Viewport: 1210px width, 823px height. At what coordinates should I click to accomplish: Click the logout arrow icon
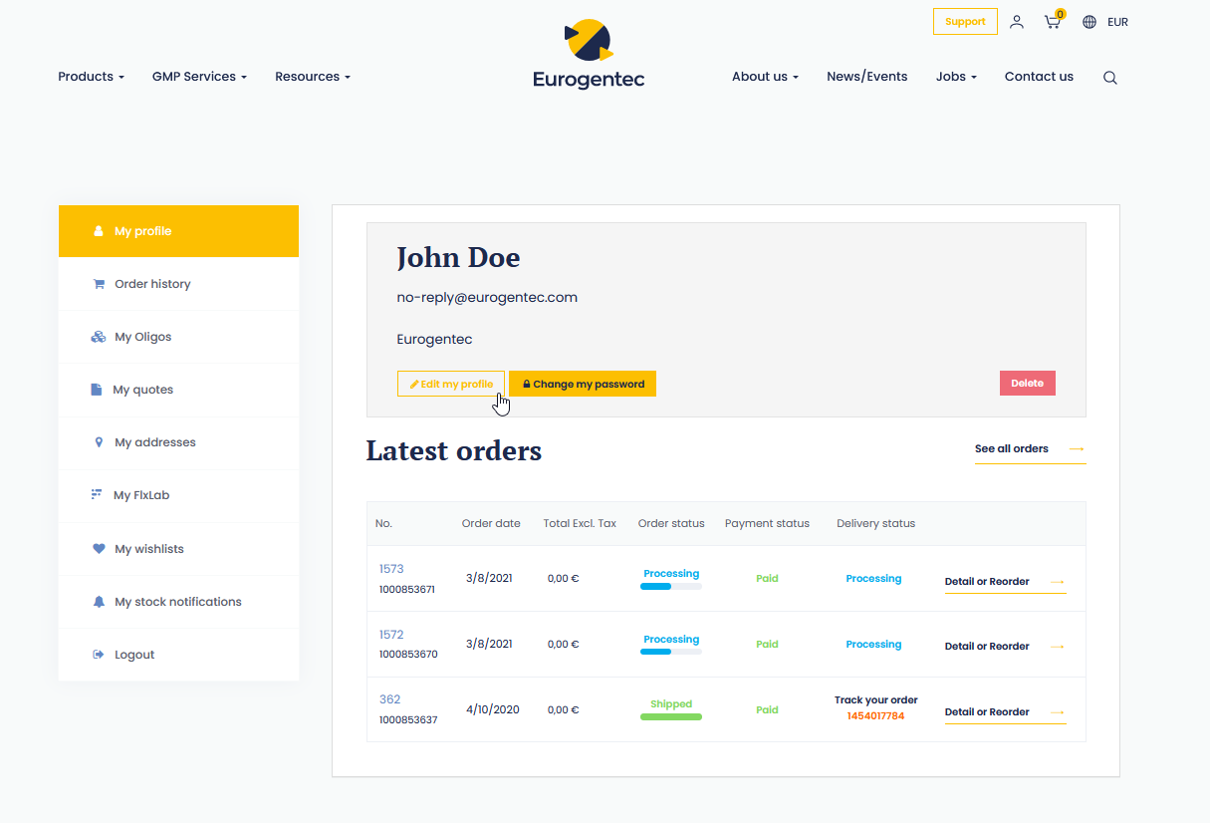[x=99, y=655]
